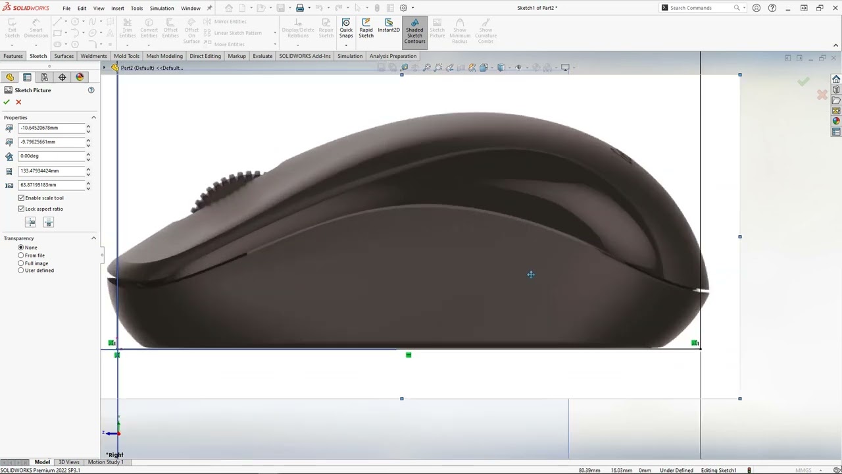
Task: Click the Print icon in top toolbar
Action: point(300,8)
